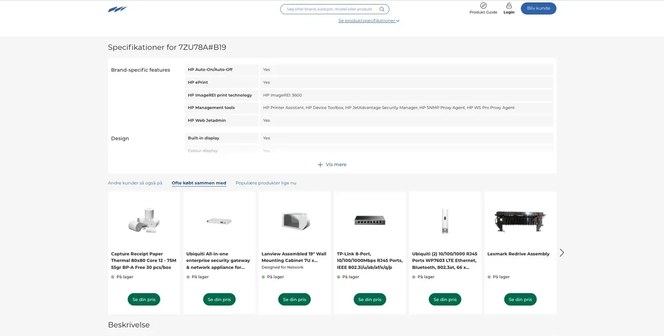Click the search magnifier icon
This screenshot has height=336, width=664.
click(382, 9)
